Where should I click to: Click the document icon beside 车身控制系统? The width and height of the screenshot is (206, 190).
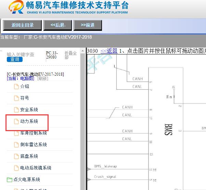16,133
